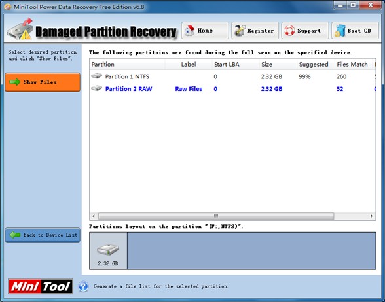Minimize the MiniTool window

pos(340,5)
